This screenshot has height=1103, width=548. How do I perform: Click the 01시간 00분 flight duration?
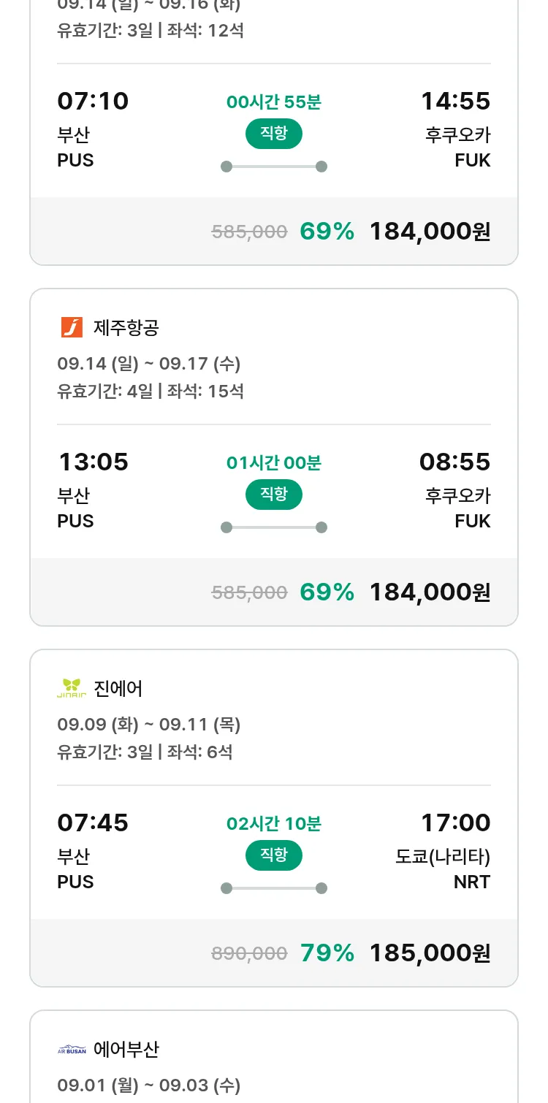point(273,463)
